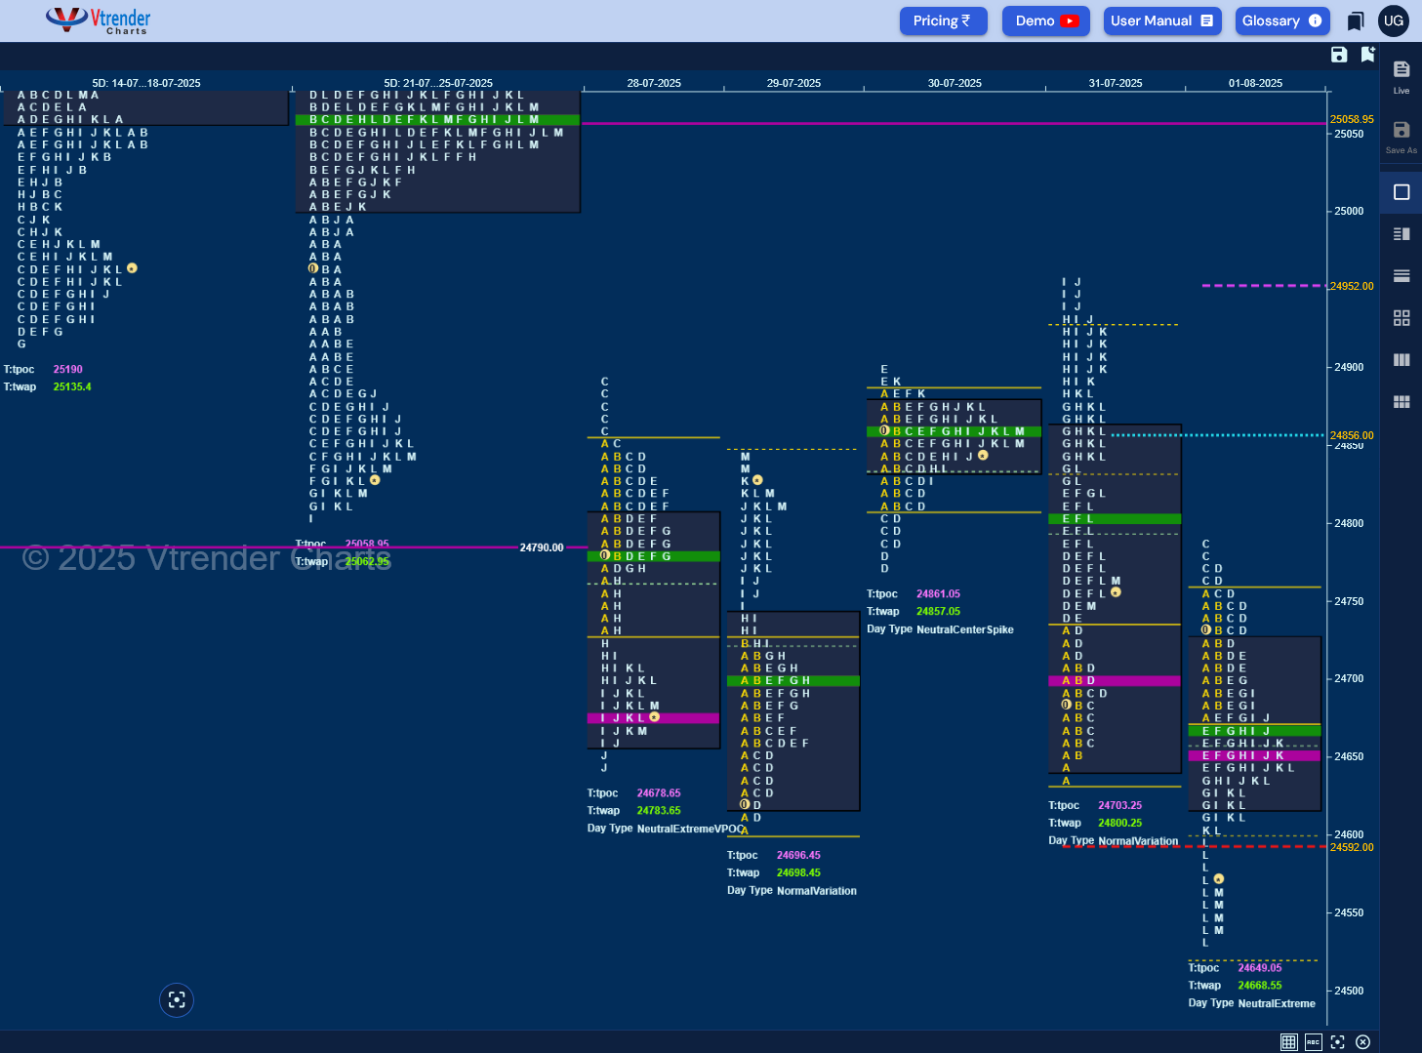Viewport: 1422px width, 1053px height.
Task: Click the add bookmark icon above chart
Action: point(1367,55)
